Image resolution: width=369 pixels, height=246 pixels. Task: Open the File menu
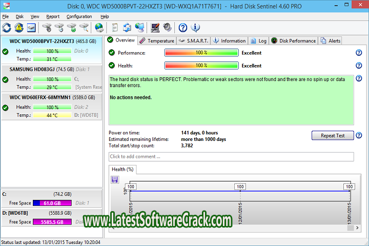point(6,16)
